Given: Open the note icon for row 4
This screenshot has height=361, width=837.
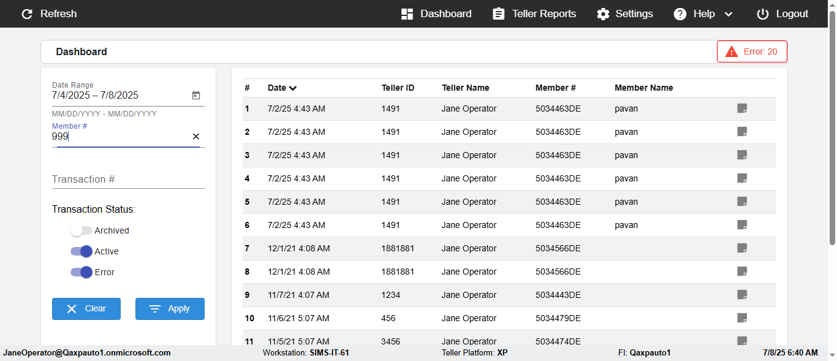Looking at the screenshot, I should point(742,178).
